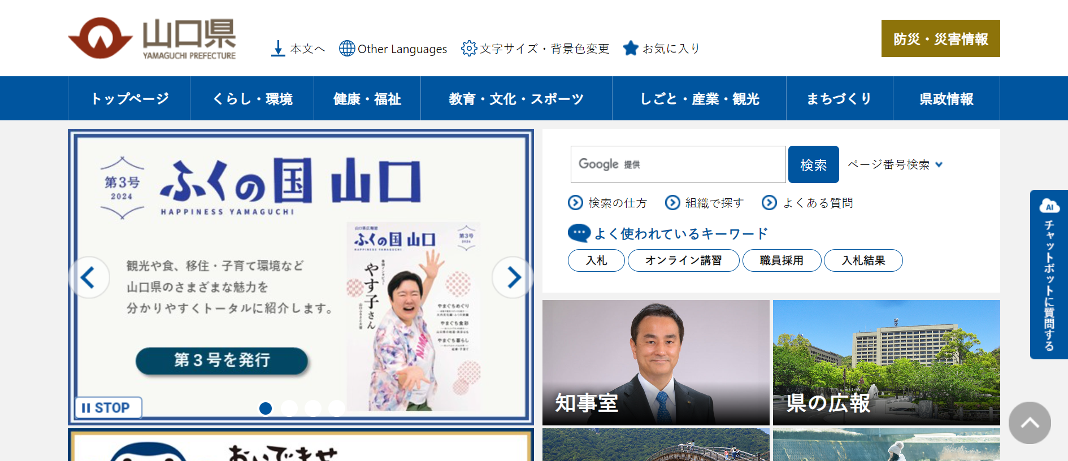This screenshot has width=1068, height=461.
Task: Open the トップページ menu item
Action: pos(129,99)
